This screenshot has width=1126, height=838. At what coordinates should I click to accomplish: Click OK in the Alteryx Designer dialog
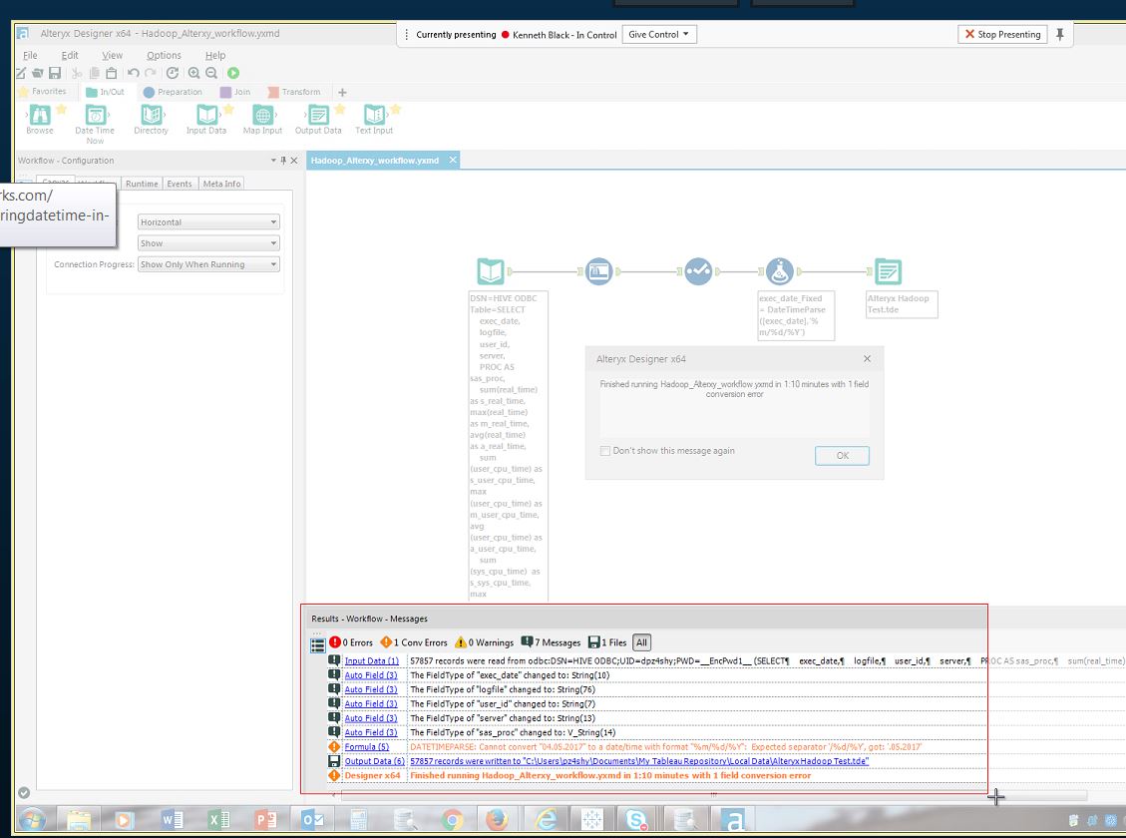click(843, 455)
